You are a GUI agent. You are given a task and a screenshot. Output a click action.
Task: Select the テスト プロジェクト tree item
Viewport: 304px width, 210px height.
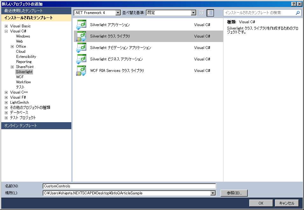[23, 118]
